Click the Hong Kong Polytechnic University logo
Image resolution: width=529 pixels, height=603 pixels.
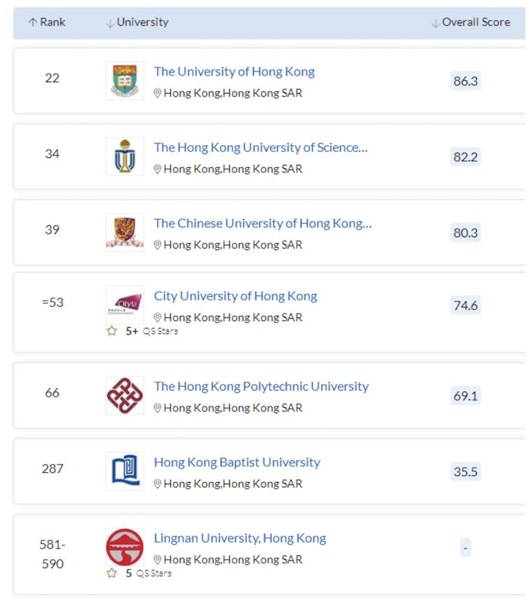125,395
